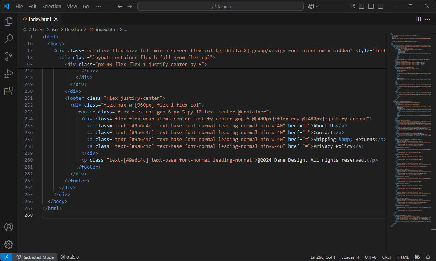
Task: Open the Manage gear icon
Action: coord(9,244)
